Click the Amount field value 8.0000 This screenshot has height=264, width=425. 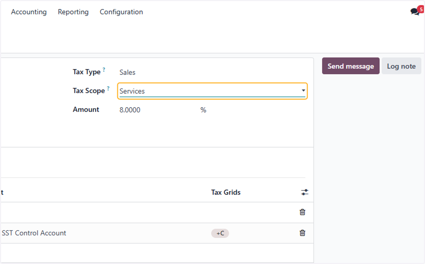coord(130,110)
